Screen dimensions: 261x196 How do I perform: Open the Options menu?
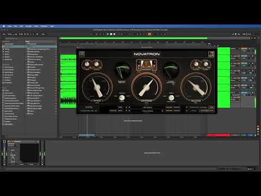point(44,26)
